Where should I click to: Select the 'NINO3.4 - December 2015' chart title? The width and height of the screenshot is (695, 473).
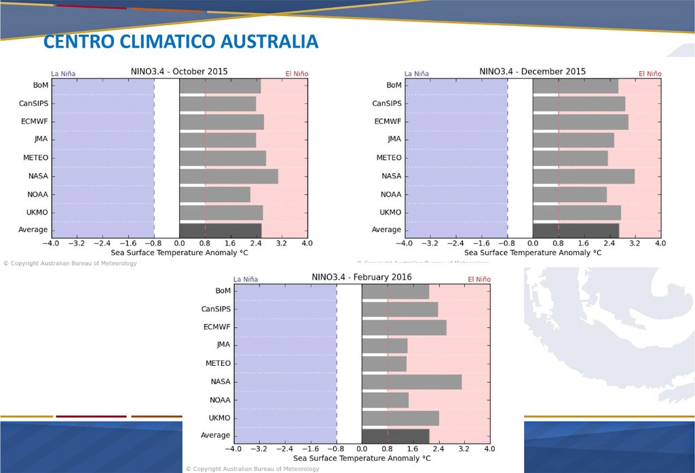click(x=532, y=71)
